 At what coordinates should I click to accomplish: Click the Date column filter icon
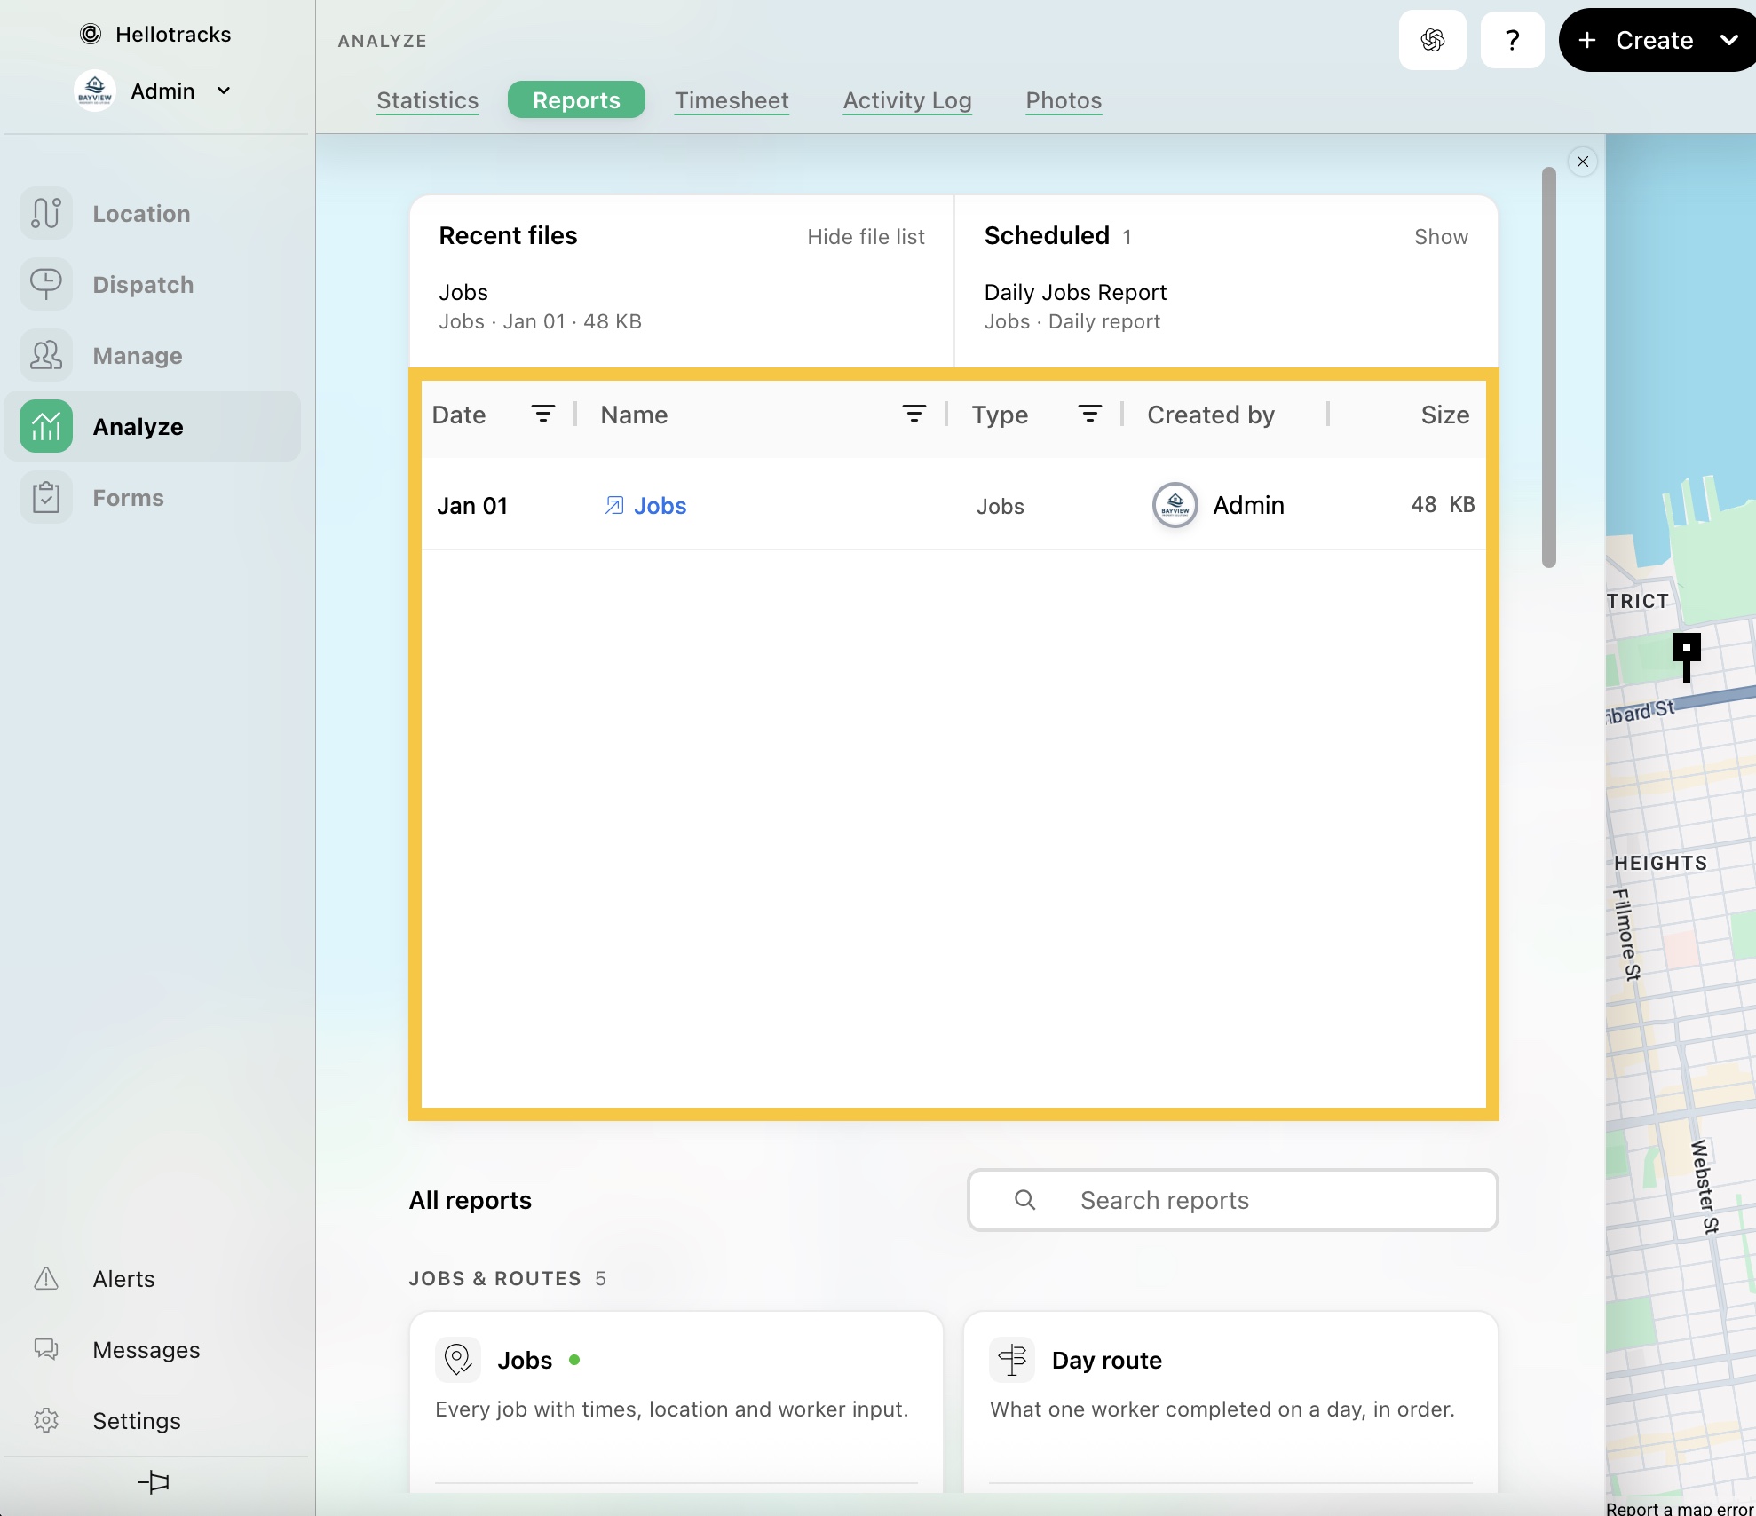543,415
